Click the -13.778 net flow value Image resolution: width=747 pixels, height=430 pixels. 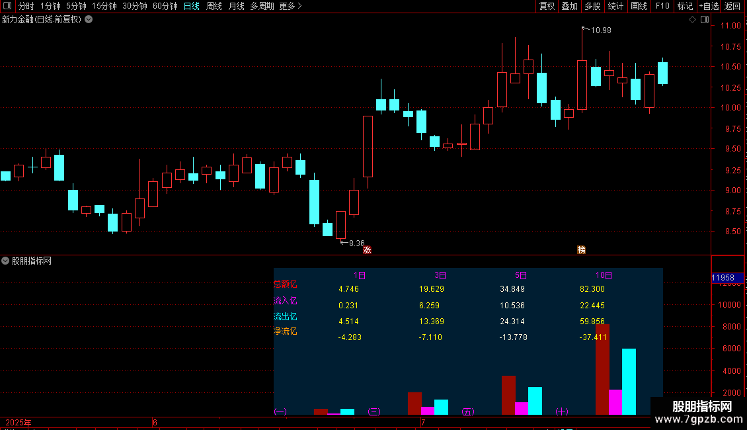tap(513, 337)
